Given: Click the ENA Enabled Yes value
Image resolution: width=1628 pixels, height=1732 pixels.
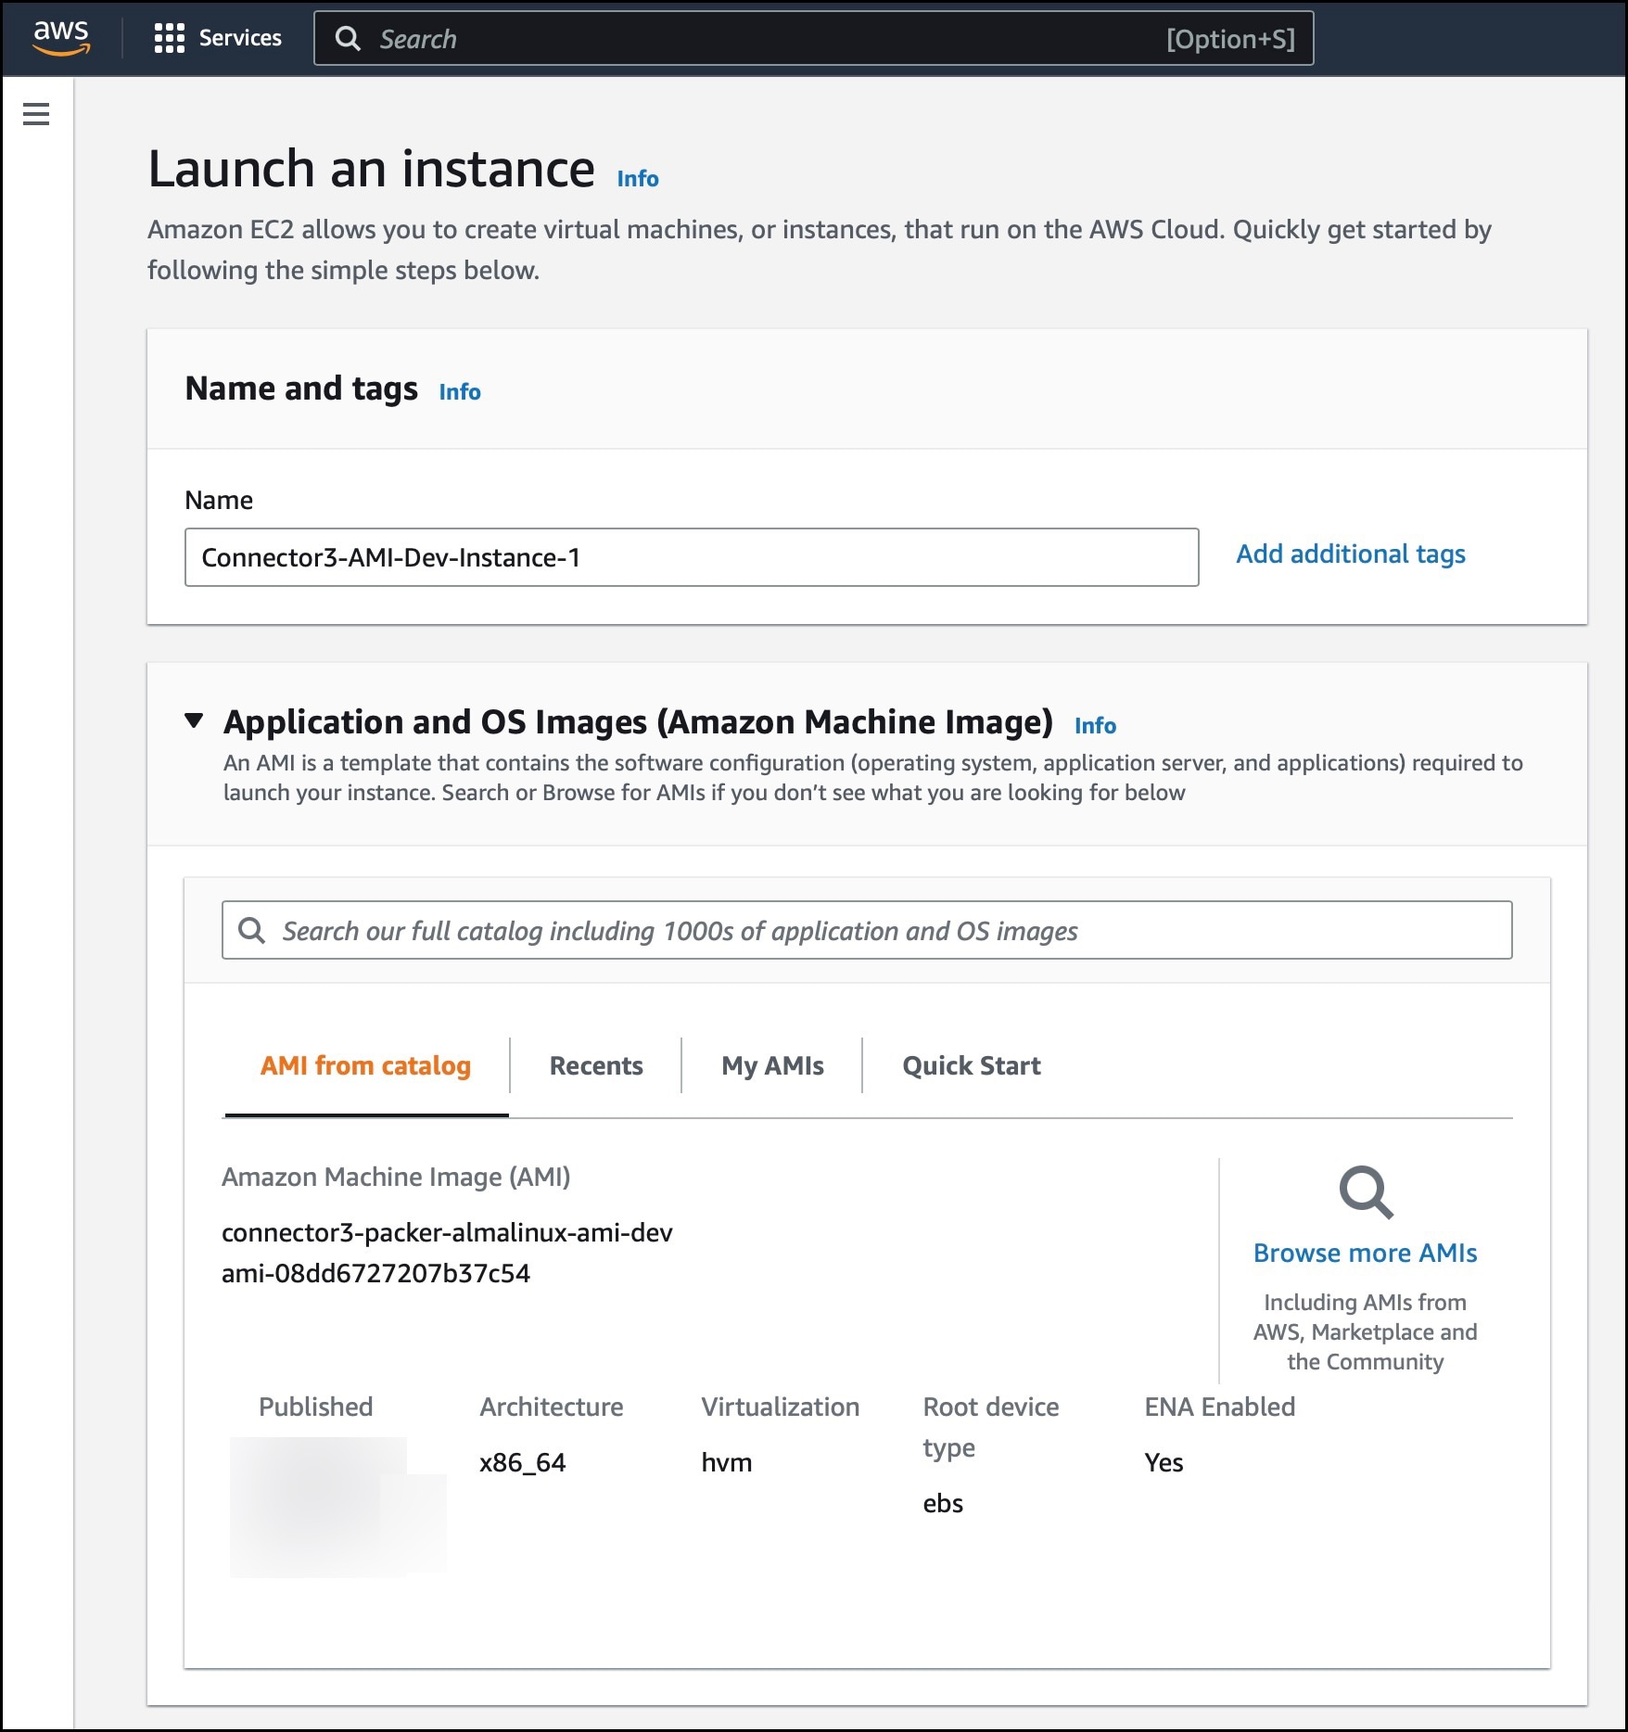Looking at the screenshot, I should pyautogui.click(x=1164, y=1462).
